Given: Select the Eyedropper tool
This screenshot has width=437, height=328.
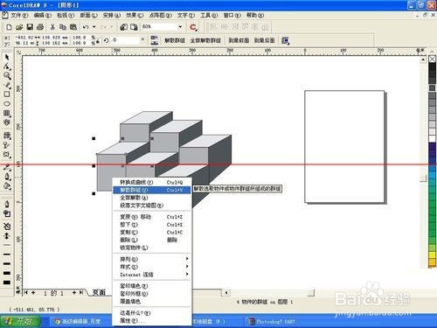Looking at the screenshot, I should [7, 167].
